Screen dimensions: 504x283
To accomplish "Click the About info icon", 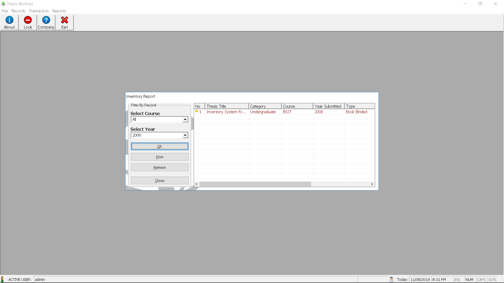I will (9, 20).
